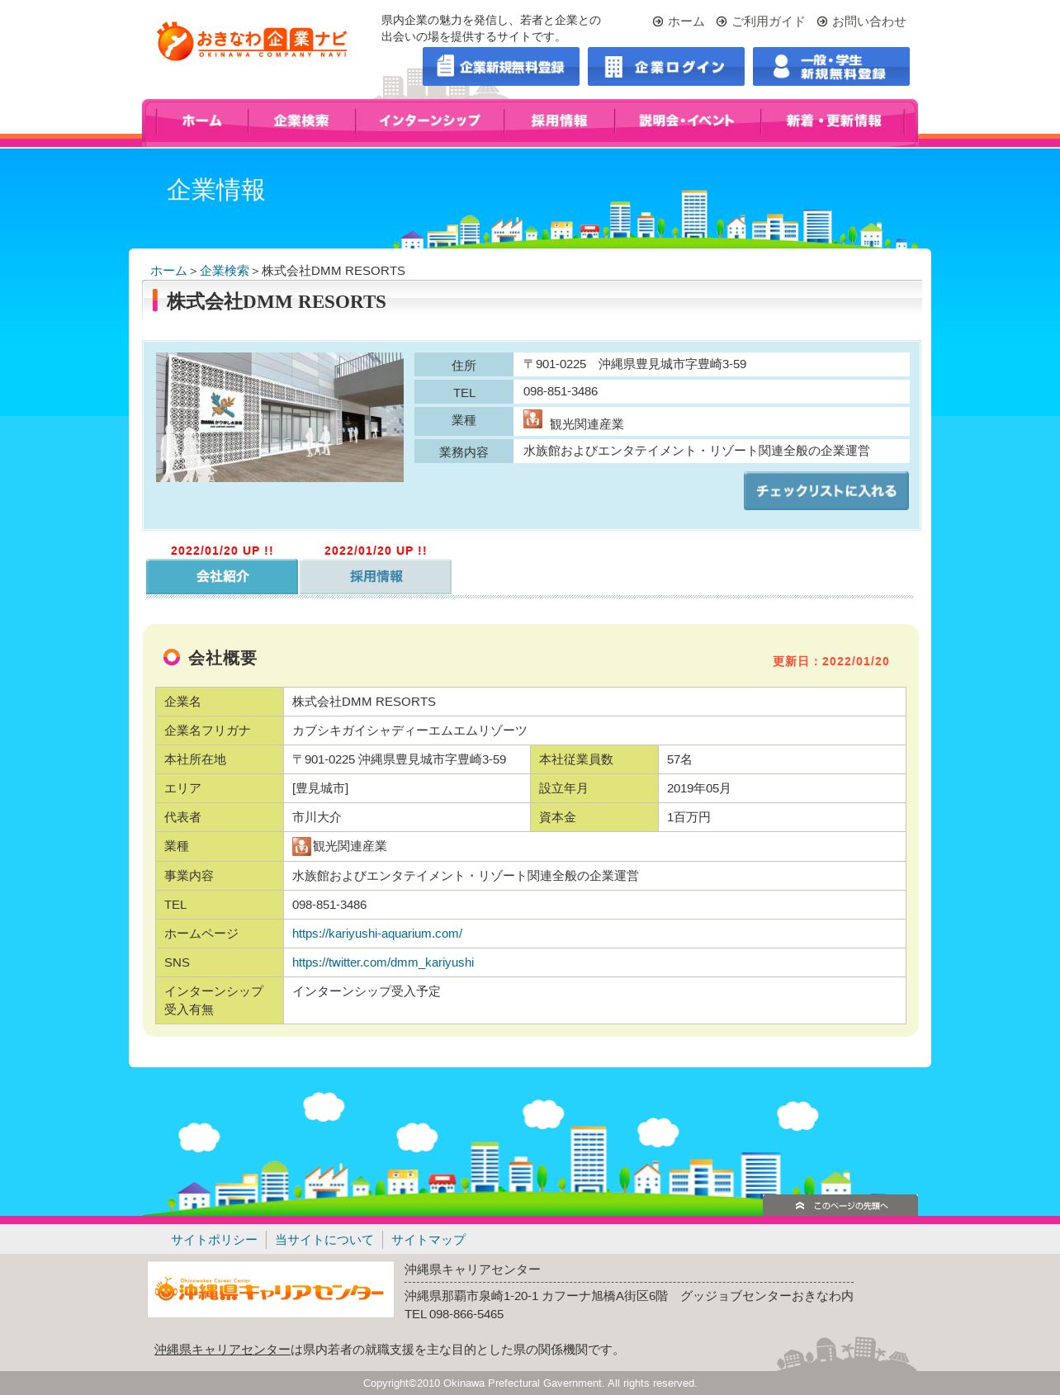Click the おきなわ企業ナビ logo
The width and height of the screenshot is (1060, 1395).
tap(252, 41)
